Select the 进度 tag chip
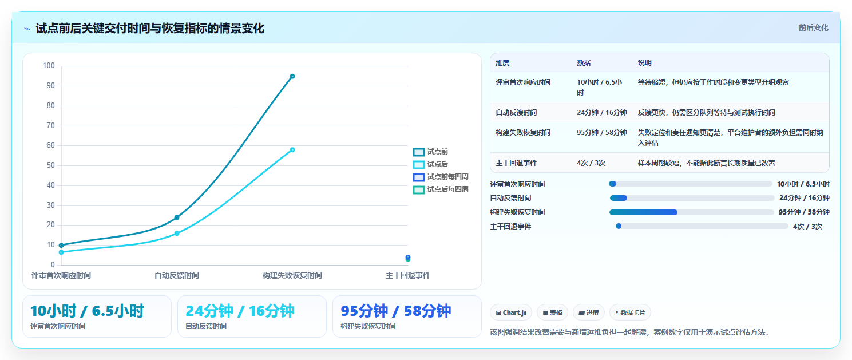Screen dimensions: 852x360 tap(589, 312)
